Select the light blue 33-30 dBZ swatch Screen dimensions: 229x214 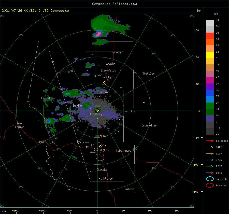210,99
